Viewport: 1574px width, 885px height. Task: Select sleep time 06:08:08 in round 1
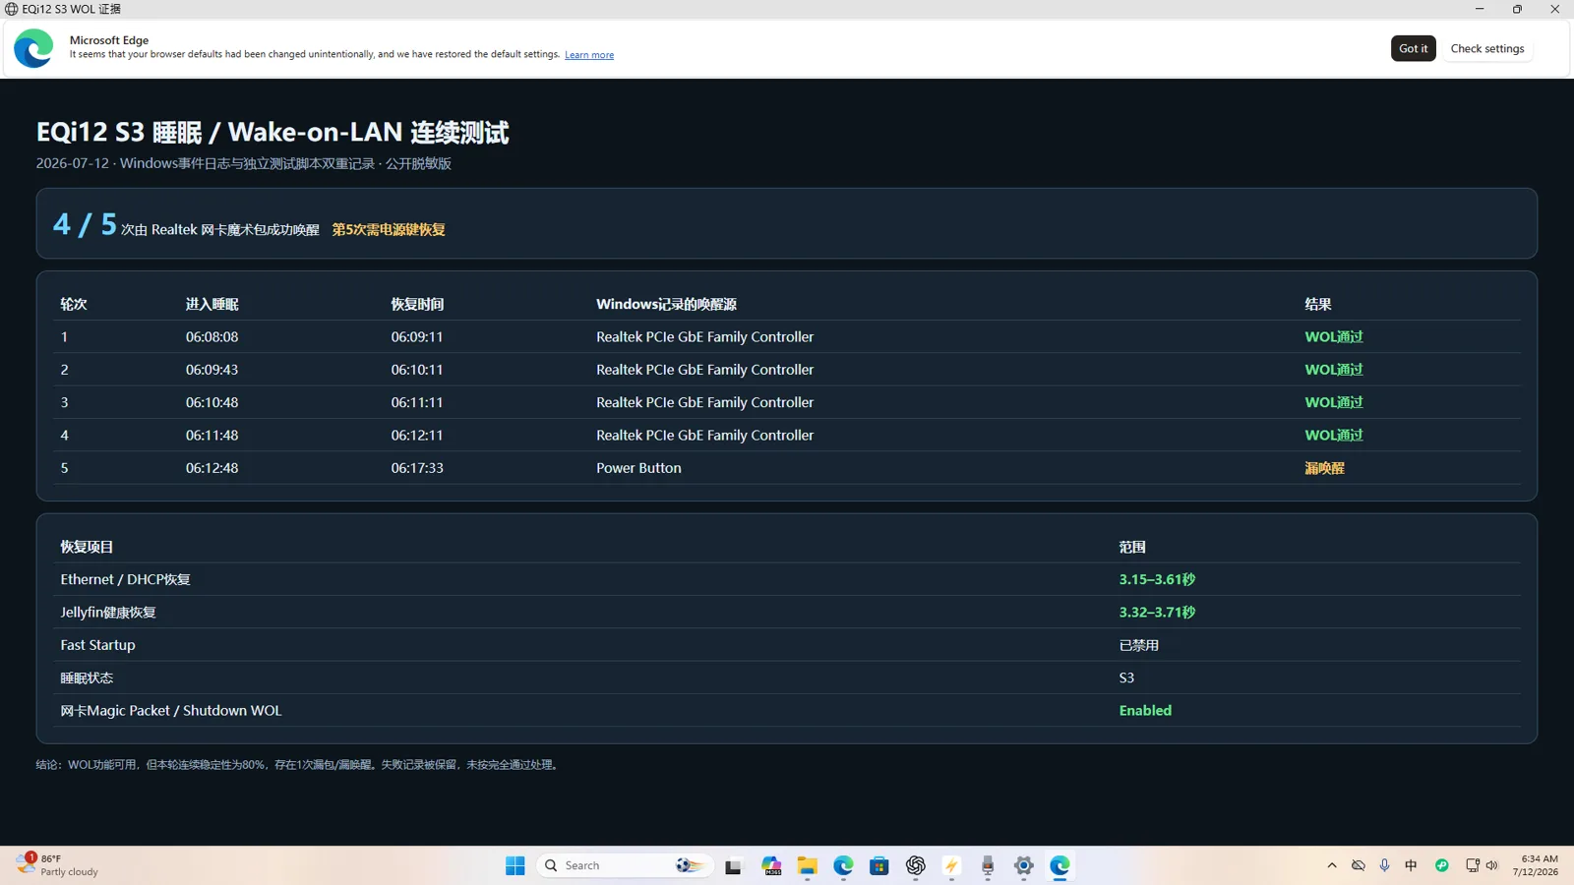(x=212, y=336)
